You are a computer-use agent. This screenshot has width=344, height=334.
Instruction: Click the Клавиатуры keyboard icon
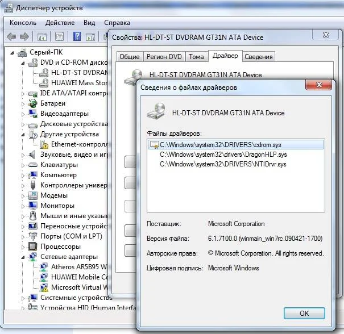pyautogui.click(x=33, y=165)
